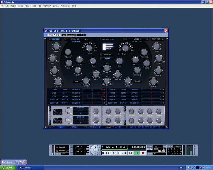The height and width of the screenshot is (170, 213).
Task: Fast forward using the transport panel
Action: [x=114, y=153]
